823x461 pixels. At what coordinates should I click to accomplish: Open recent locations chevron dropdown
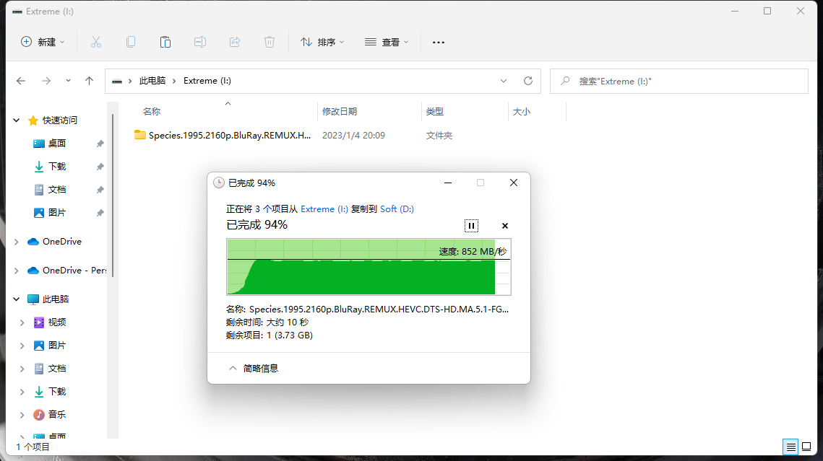[68, 81]
